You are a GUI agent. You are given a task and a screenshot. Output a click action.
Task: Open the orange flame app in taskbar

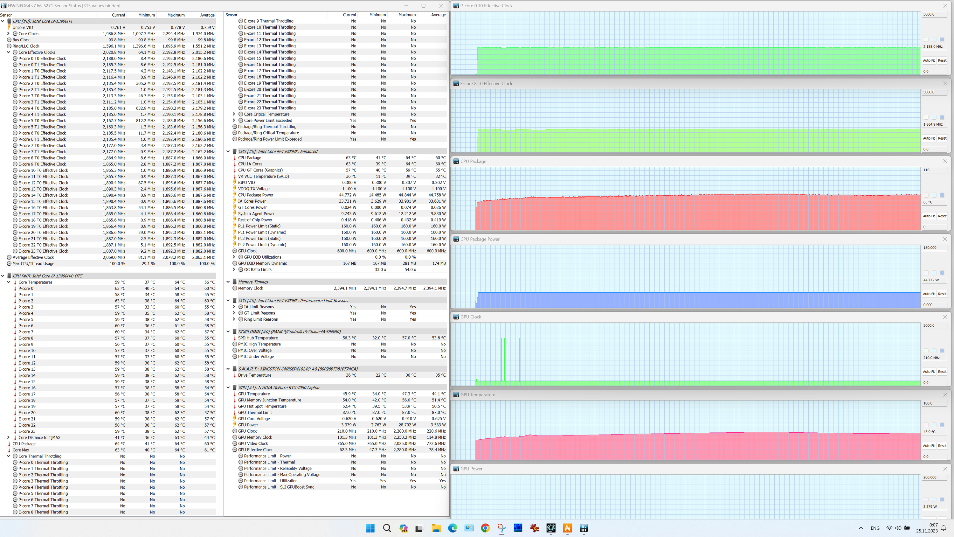point(567,528)
